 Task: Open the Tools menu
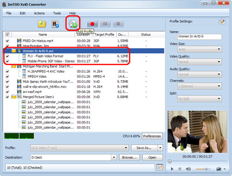click(x=57, y=13)
